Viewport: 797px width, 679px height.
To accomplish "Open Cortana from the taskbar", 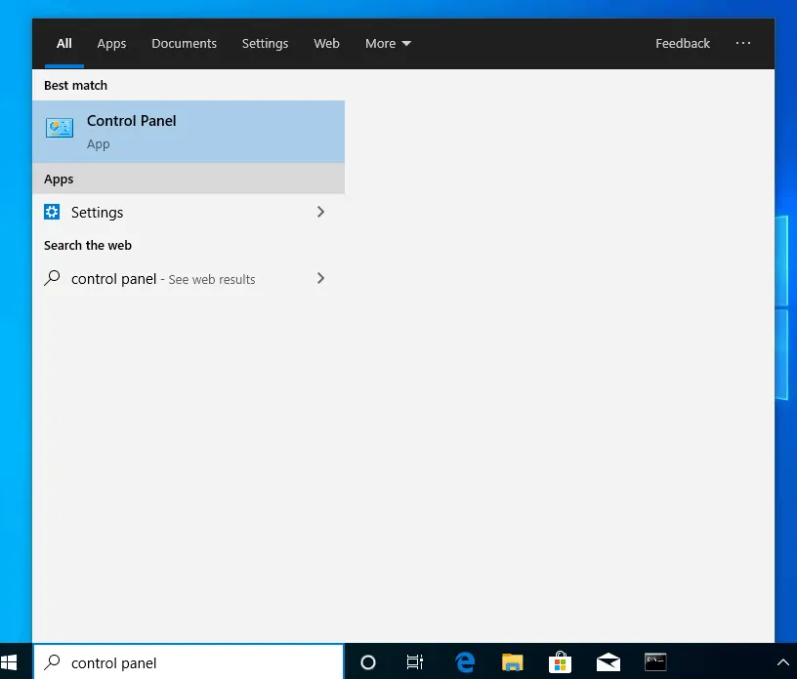I will click(x=368, y=662).
